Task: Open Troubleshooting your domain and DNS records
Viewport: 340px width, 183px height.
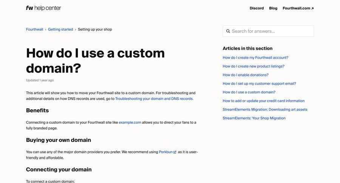Action: tap(154, 99)
